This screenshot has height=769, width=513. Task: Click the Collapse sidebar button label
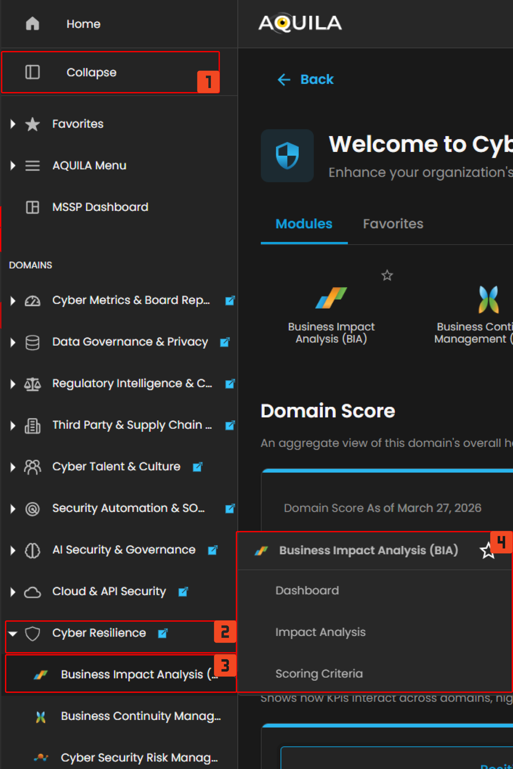pyautogui.click(x=91, y=72)
